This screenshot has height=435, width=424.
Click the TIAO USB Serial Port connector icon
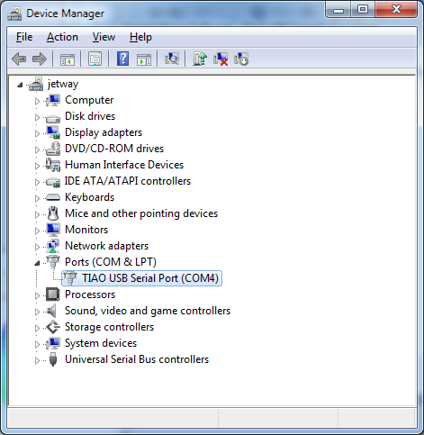[x=70, y=278]
